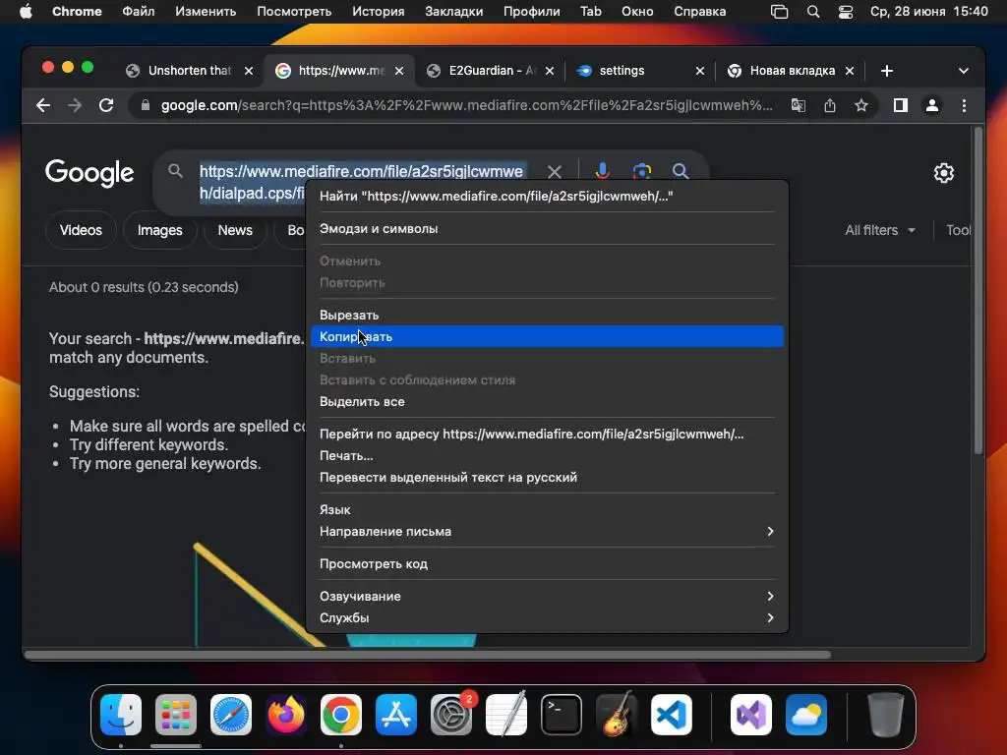Click the Chrome back arrow

coord(43,105)
